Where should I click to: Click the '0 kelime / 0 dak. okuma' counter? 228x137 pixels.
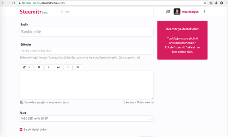139,102
